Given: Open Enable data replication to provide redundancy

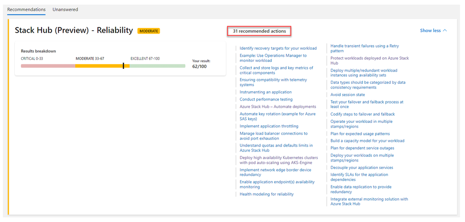Looking at the screenshot, I should [361, 189].
